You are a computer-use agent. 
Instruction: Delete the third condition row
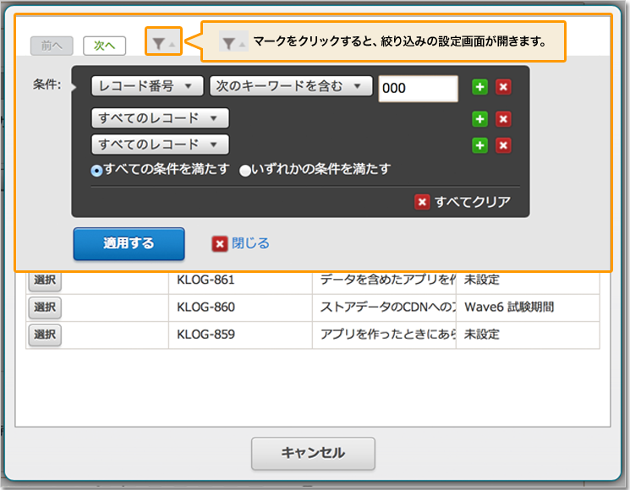(x=503, y=145)
